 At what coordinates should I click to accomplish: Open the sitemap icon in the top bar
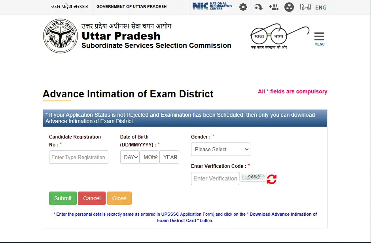289,7
